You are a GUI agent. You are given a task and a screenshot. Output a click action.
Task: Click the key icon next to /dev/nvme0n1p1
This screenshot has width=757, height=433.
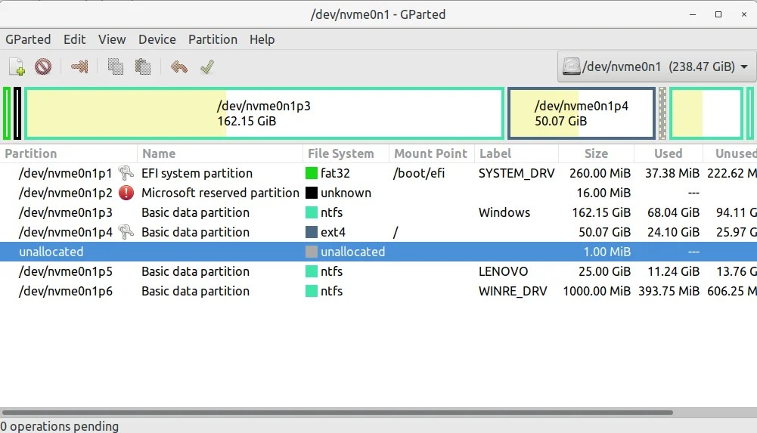point(126,173)
